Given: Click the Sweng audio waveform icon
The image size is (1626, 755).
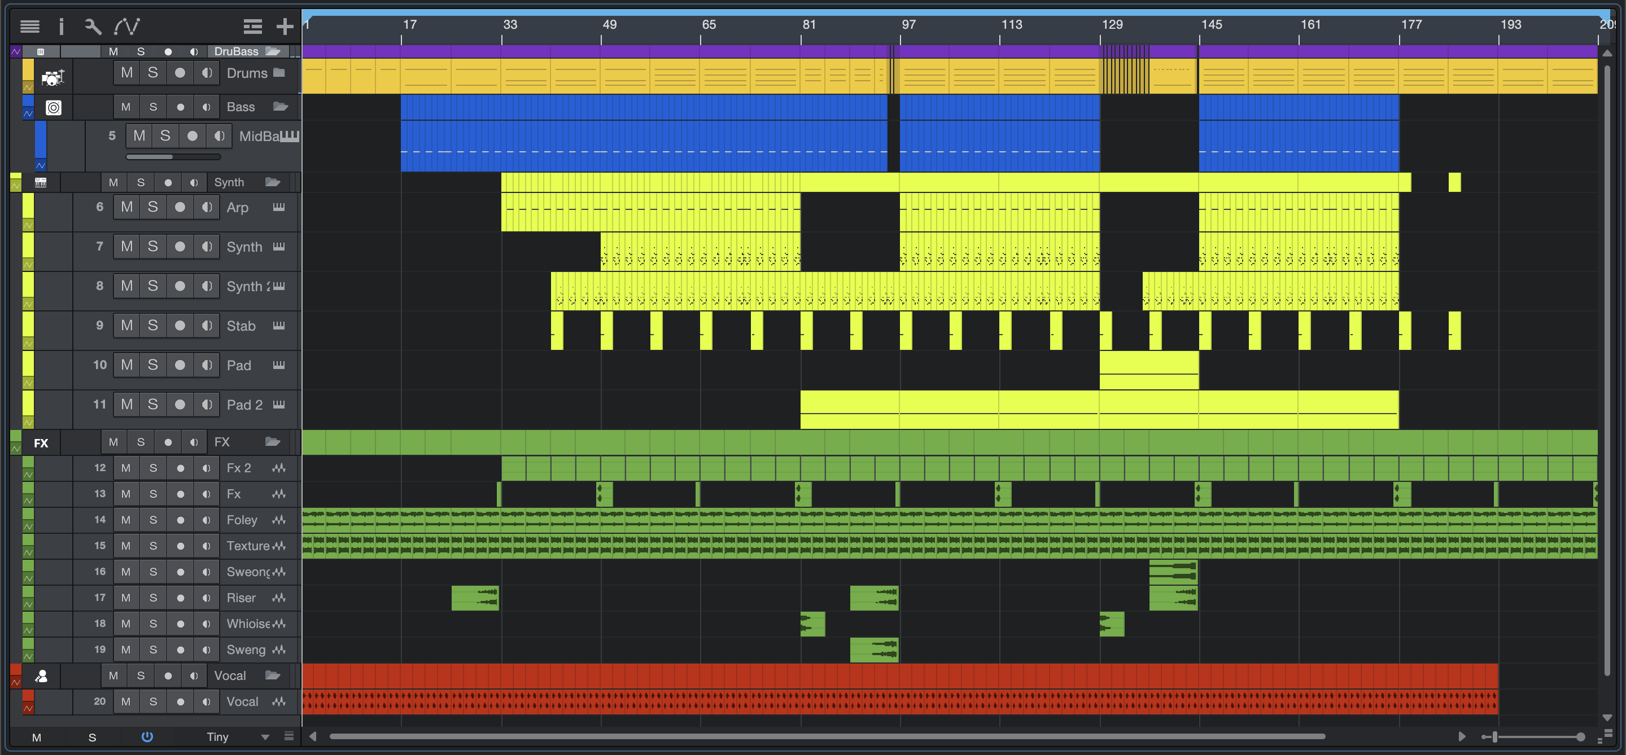Looking at the screenshot, I should (x=279, y=649).
